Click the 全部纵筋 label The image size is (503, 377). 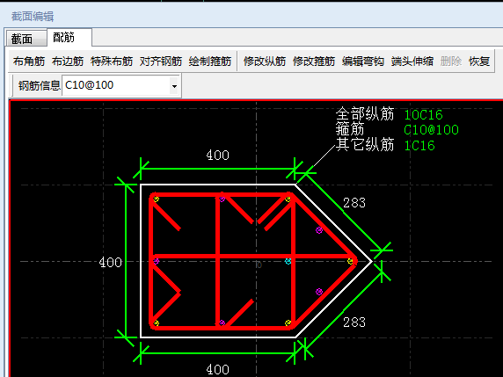tap(365, 114)
